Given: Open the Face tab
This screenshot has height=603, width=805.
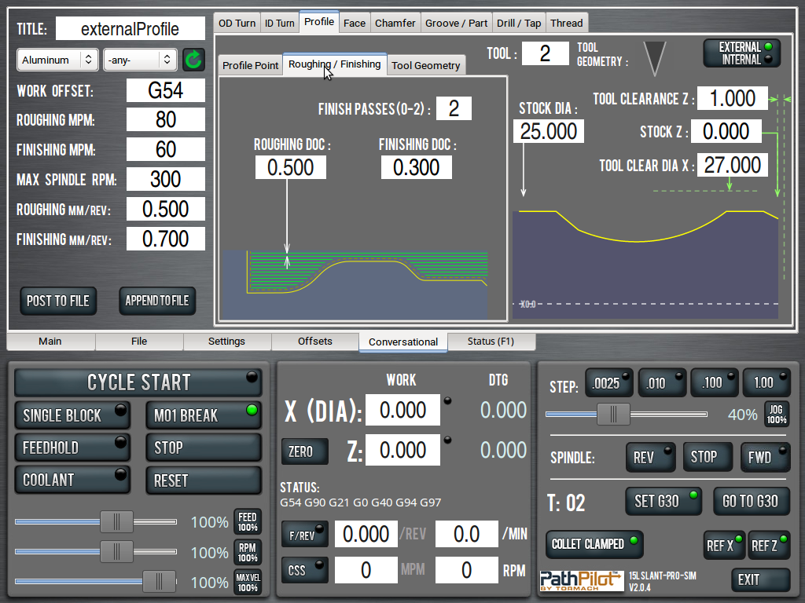Looking at the screenshot, I should 355,23.
